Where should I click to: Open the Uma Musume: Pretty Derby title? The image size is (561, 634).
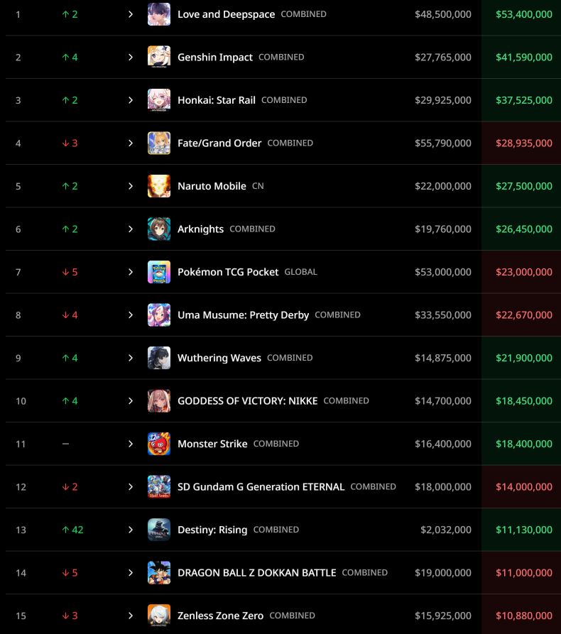(x=243, y=315)
